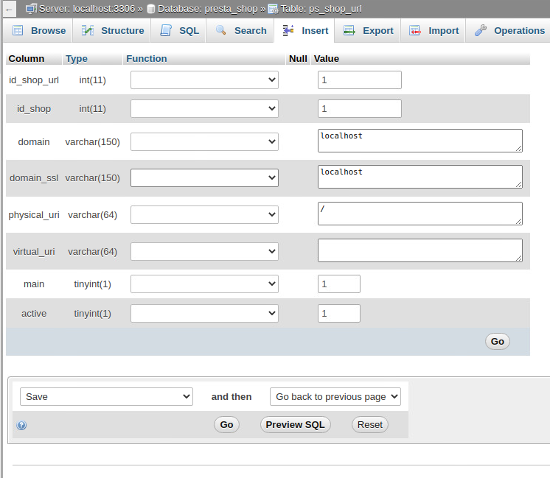Screen dimensions: 550x478
Task: Go to the Search tab
Action: [240, 30]
